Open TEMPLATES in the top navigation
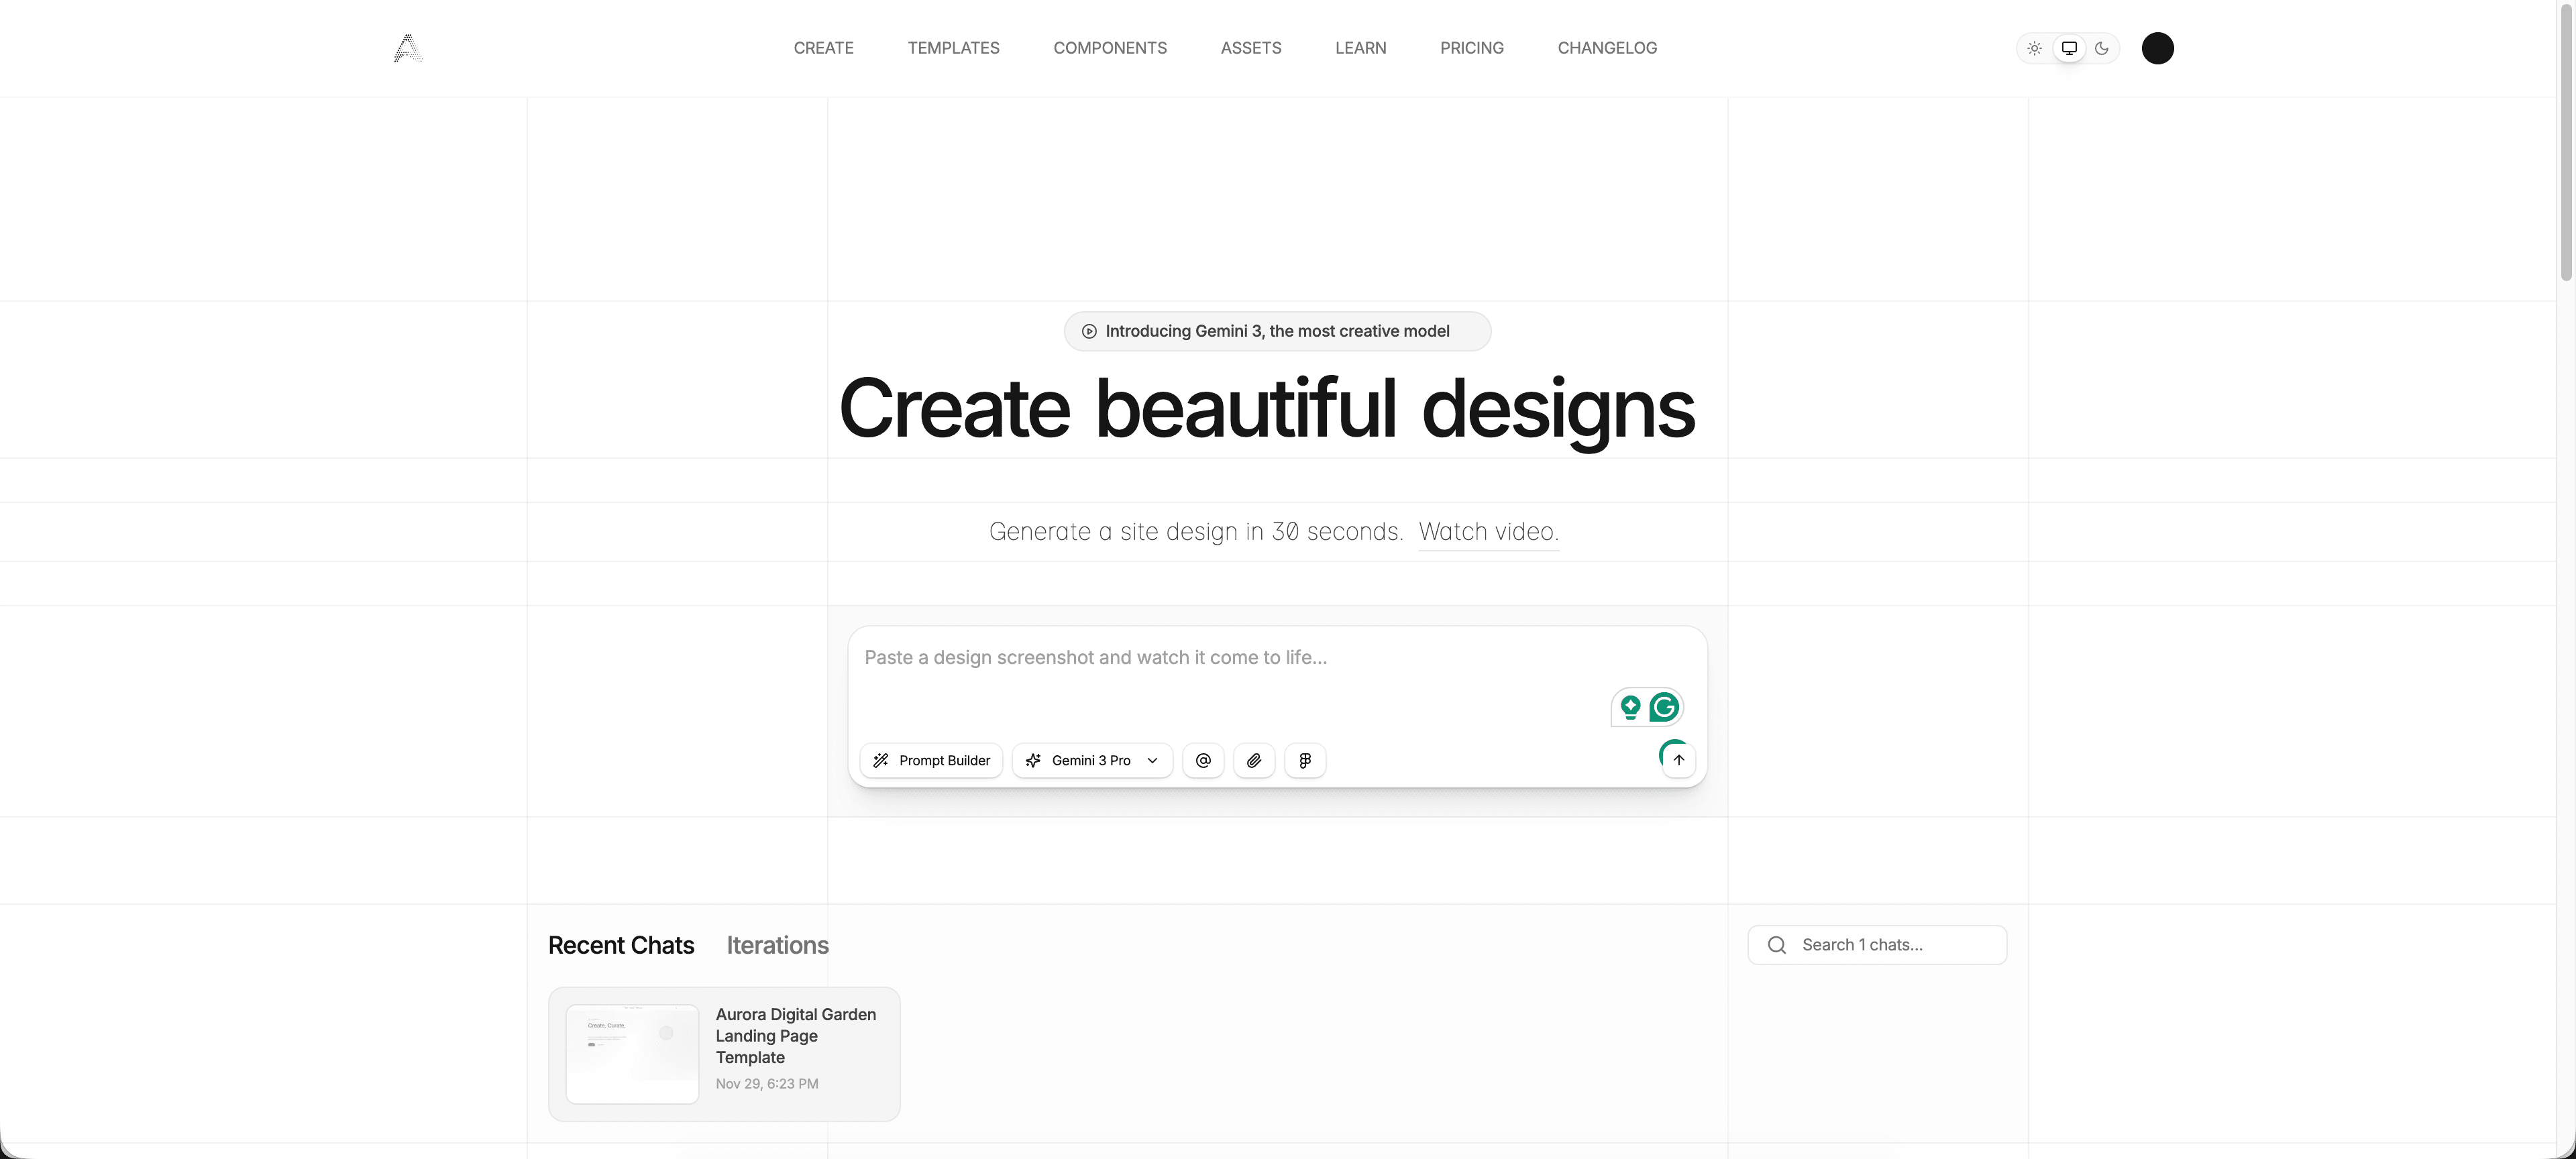 coord(953,48)
